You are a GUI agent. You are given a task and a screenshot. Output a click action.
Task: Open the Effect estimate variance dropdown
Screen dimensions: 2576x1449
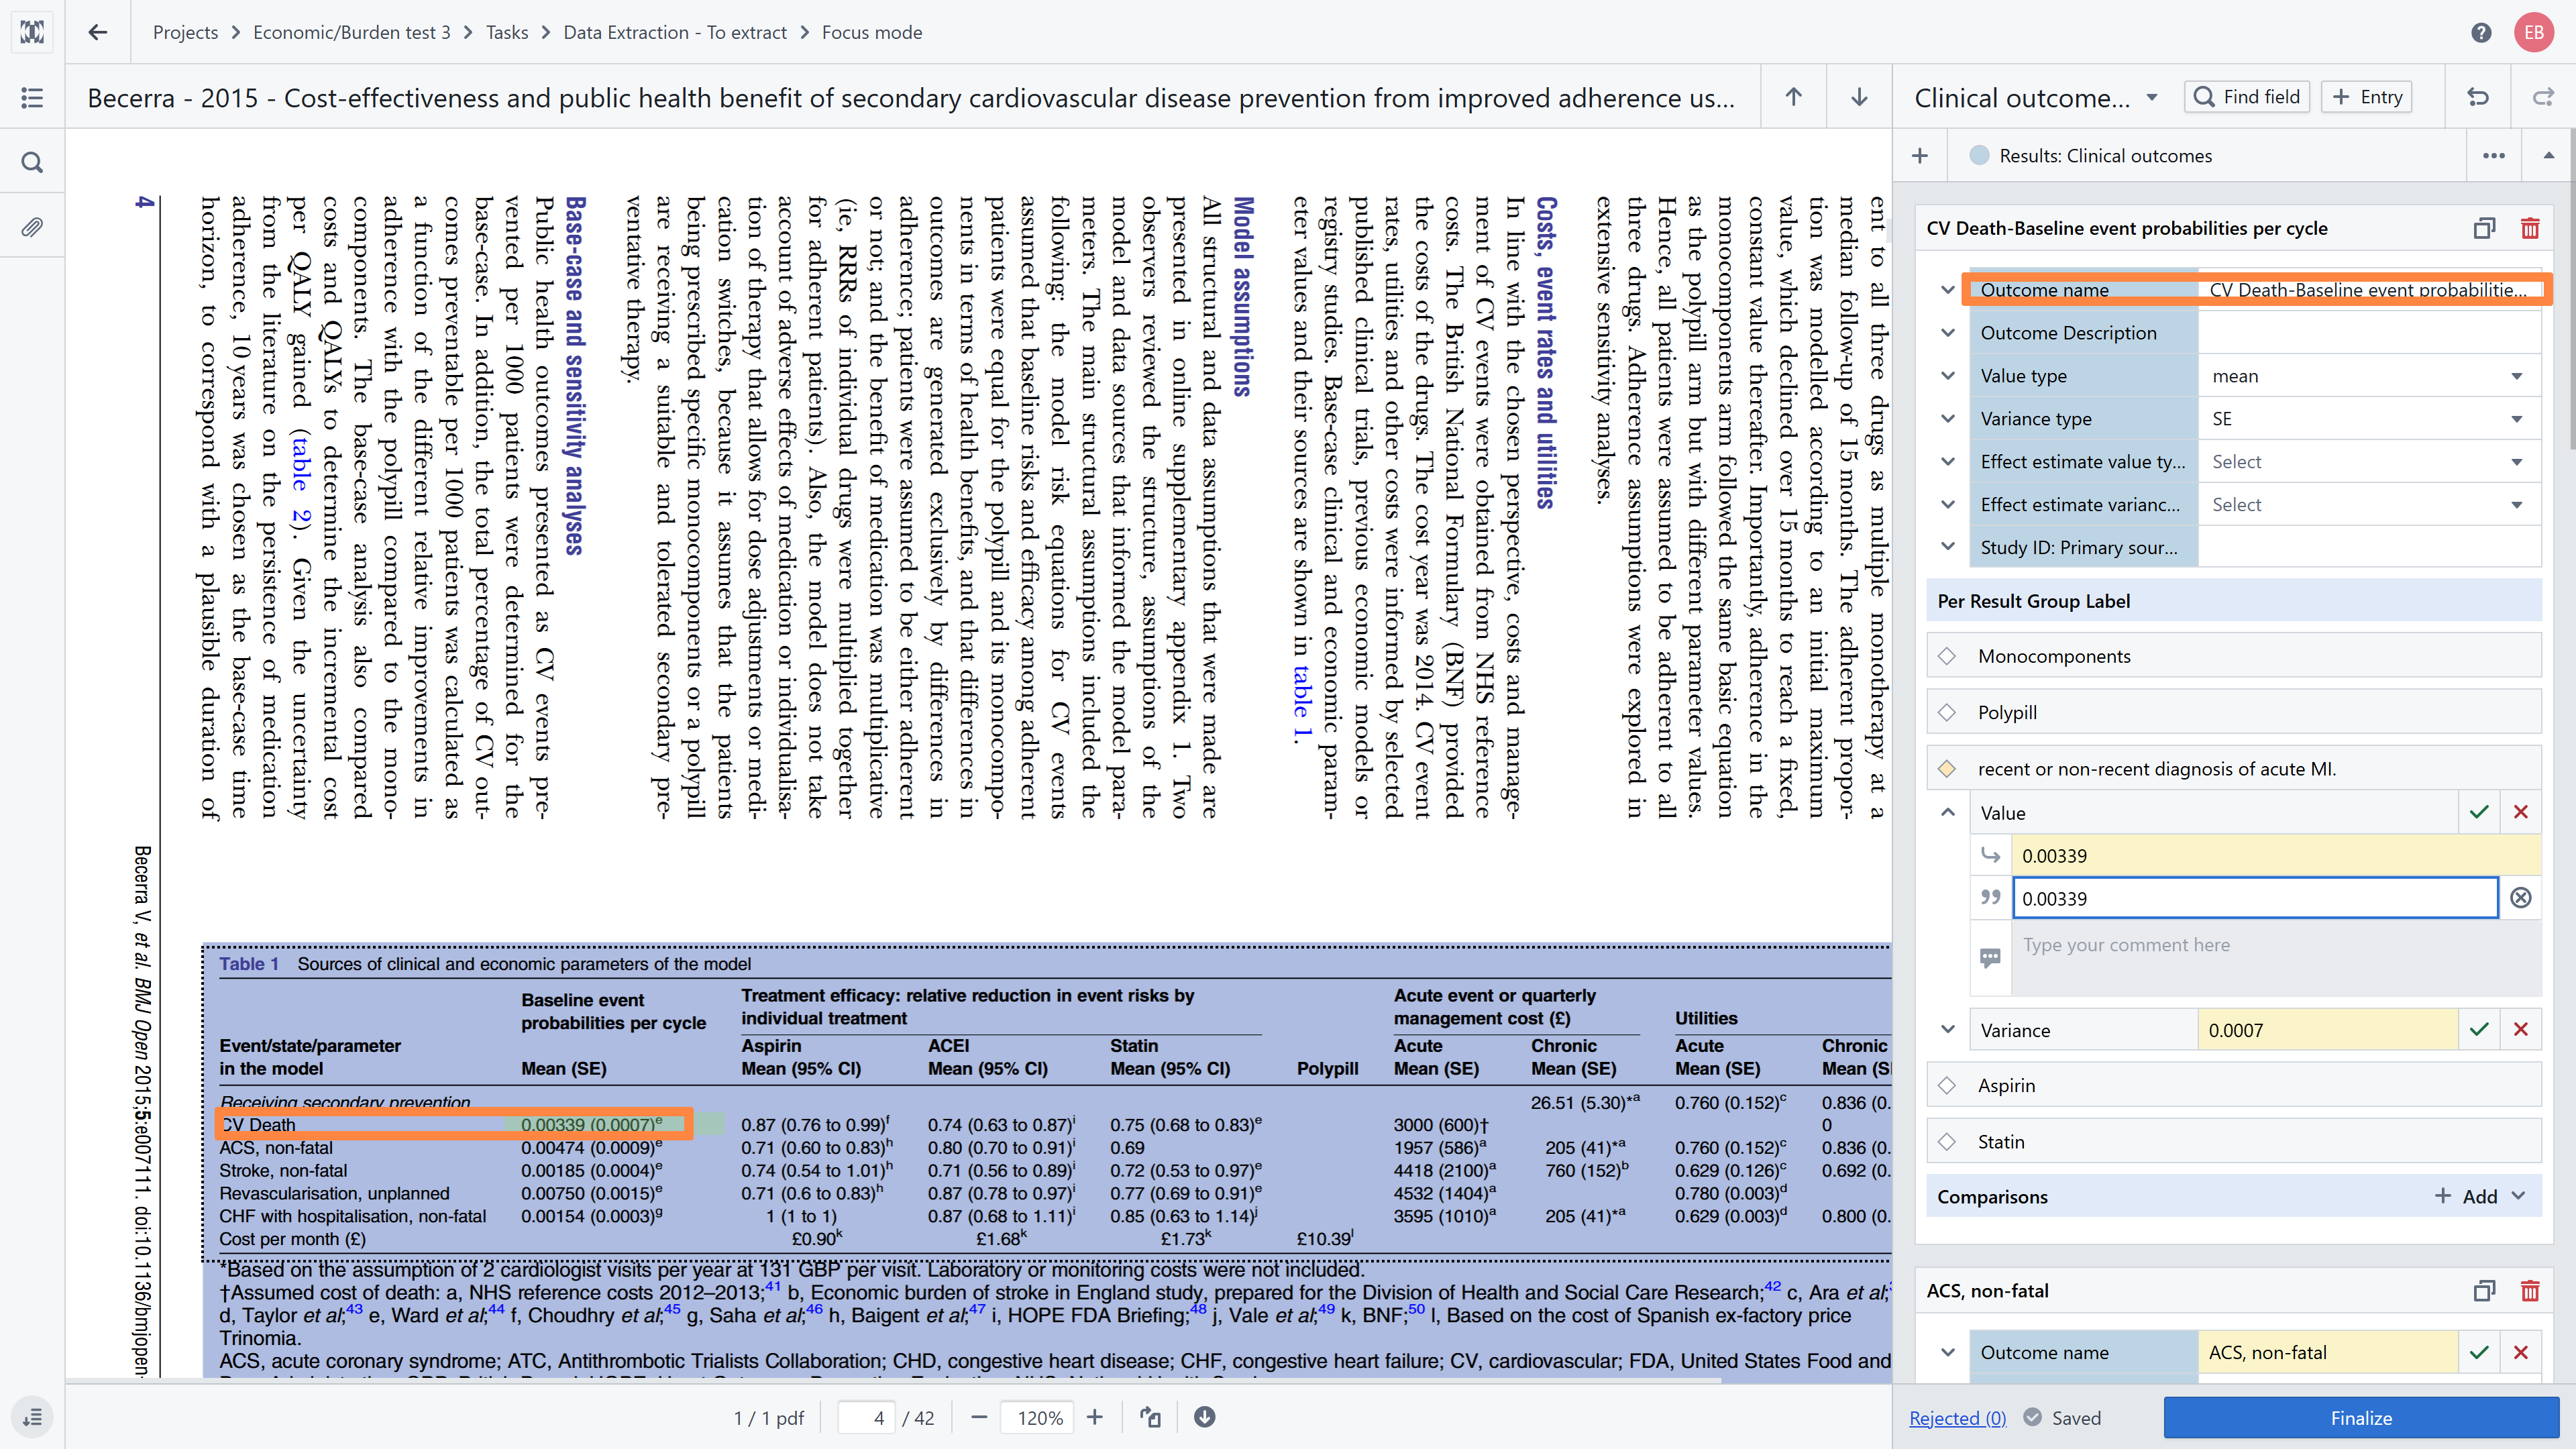coord(2369,504)
